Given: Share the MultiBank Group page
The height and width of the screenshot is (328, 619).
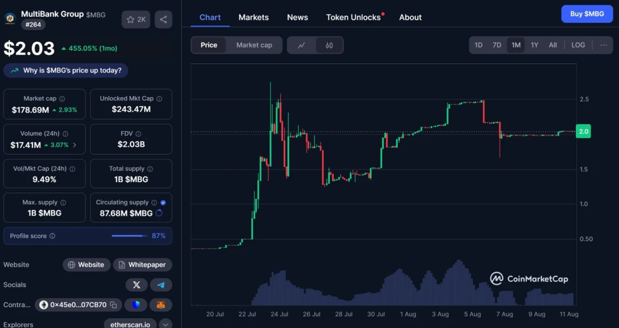Looking at the screenshot, I should pyautogui.click(x=161, y=19).
